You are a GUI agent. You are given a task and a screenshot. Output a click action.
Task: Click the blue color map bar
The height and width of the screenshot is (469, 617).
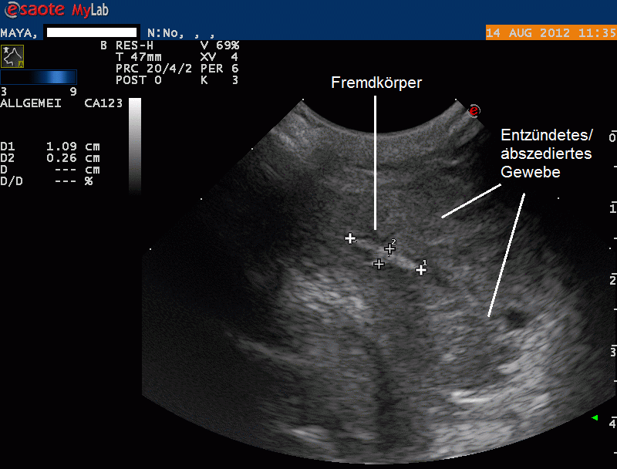tap(39, 76)
